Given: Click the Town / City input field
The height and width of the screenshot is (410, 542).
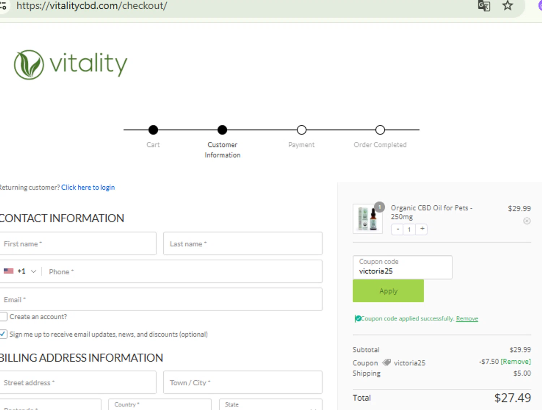Looking at the screenshot, I should 243,383.
